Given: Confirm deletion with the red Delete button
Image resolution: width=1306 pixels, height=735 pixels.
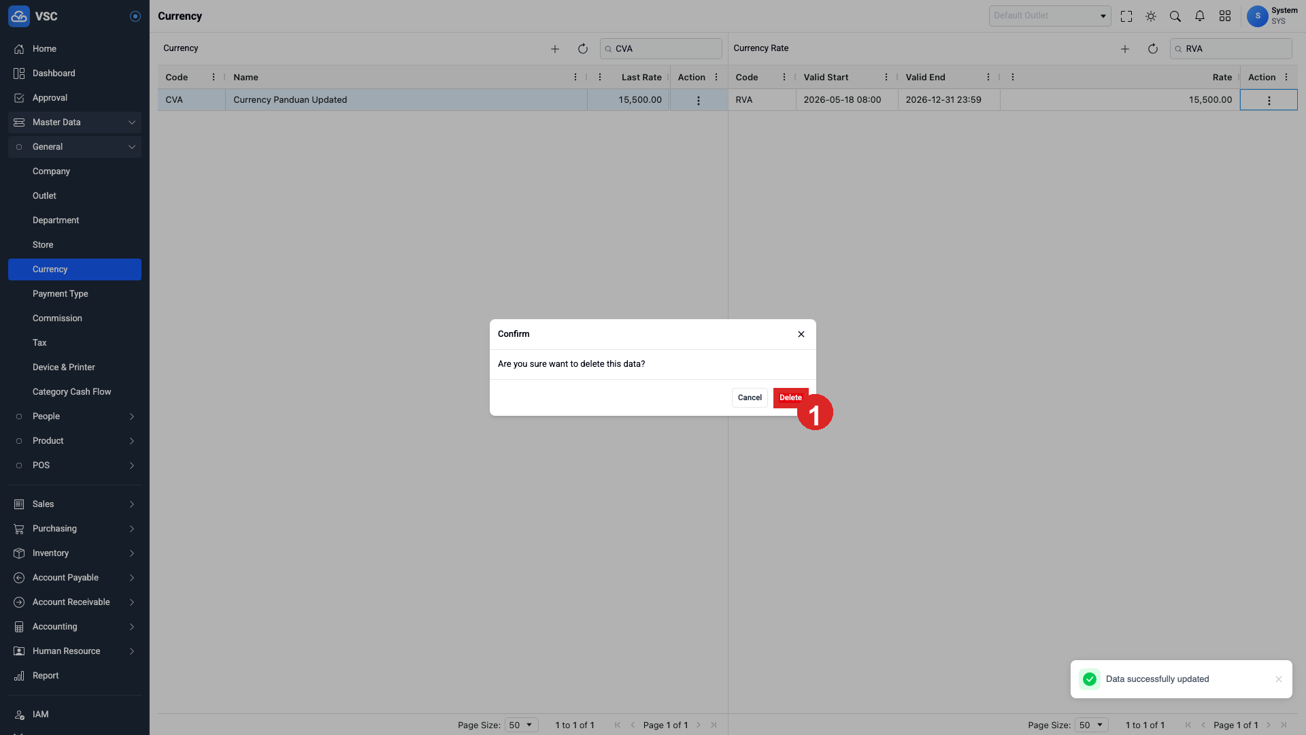Looking at the screenshot, I should (x=790, y=397).
